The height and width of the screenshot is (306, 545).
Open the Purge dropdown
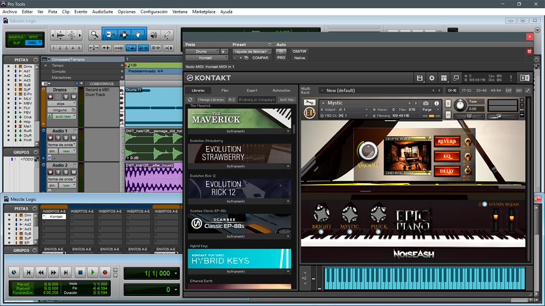coord(430,110)
